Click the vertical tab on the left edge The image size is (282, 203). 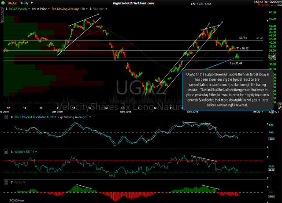point(2,15)
